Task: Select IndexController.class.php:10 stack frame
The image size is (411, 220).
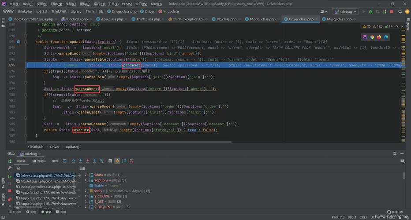Action: click(45, 187)
